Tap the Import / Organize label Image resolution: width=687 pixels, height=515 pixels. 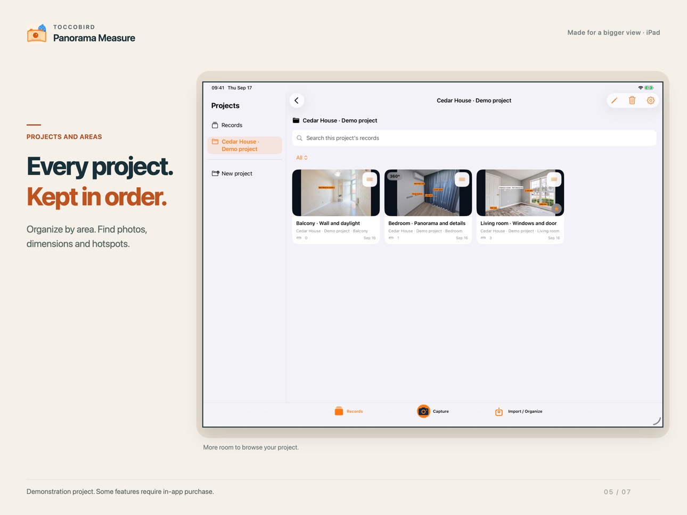525,412
